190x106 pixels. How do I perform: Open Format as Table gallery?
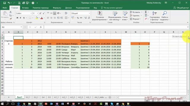(115, 16)
